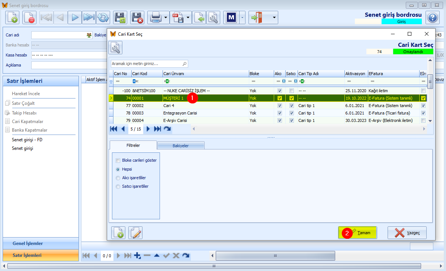Click the Aramak için metin giriniz search field
This screenshot has height=271, width=446.
pyautogui.click(x=149, y=64)
